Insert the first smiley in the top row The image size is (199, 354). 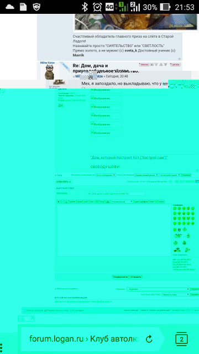(x=175, y=208)
